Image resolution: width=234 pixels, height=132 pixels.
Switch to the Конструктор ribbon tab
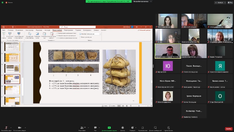(29, 30)
